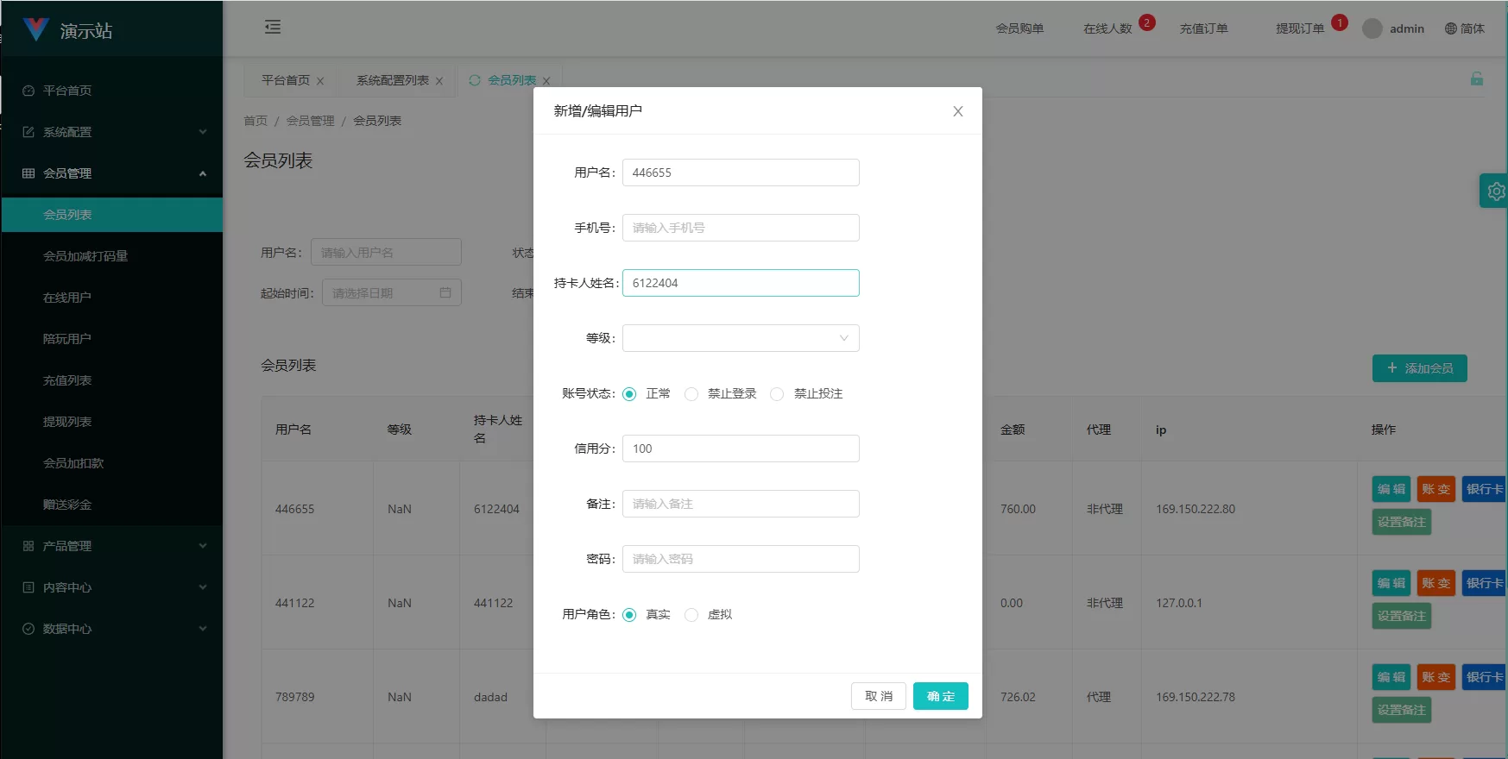The height and width of the screenshot is (759, 1508).
Task: Open 充值列表 in the sidebar
Action: click(x=67, y=380)
